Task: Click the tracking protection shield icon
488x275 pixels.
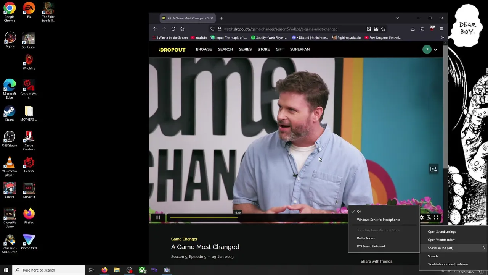Action: coord(213,29)
